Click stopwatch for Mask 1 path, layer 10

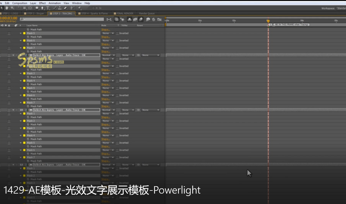(x=28, y=117)
